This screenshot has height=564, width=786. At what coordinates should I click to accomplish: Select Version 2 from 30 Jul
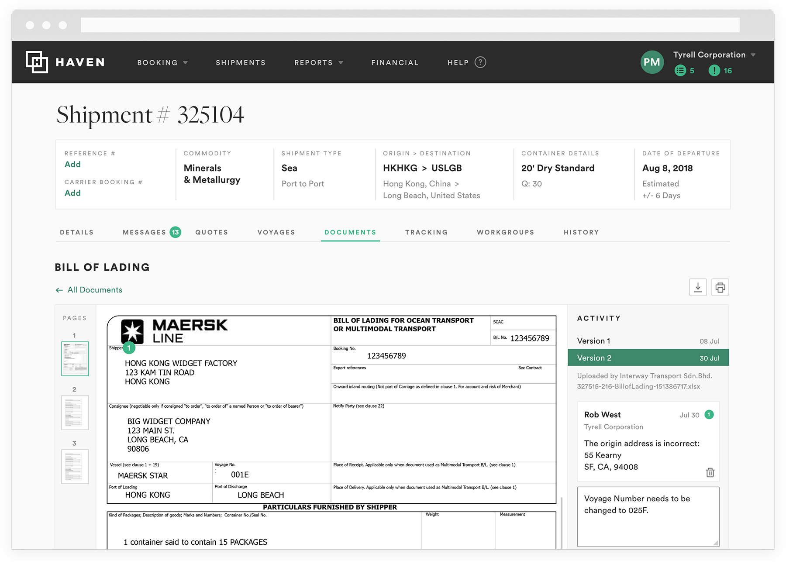click(648, 358)
